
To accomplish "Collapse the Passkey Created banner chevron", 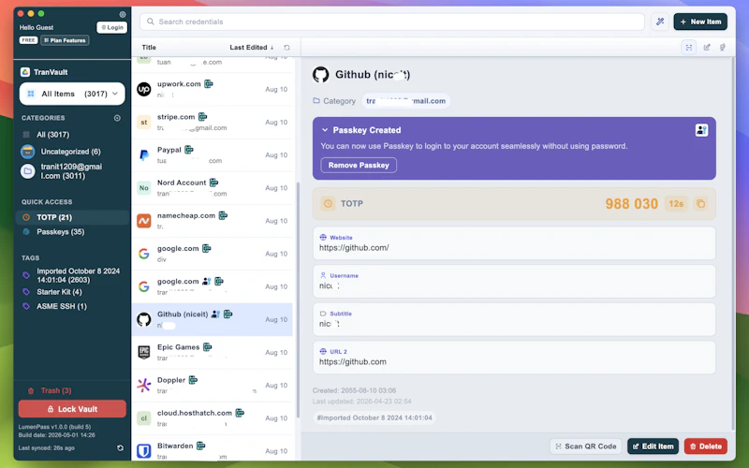I will (325, 130).
